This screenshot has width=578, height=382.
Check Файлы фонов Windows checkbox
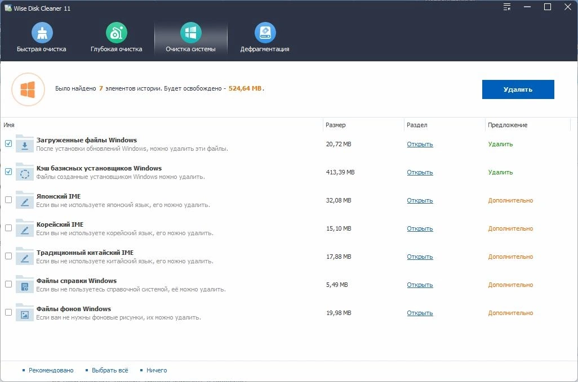tap(8, 312)
